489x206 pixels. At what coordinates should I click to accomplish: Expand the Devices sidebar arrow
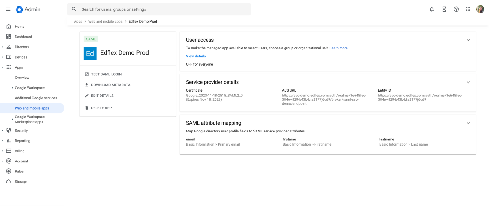coord(2,57)
